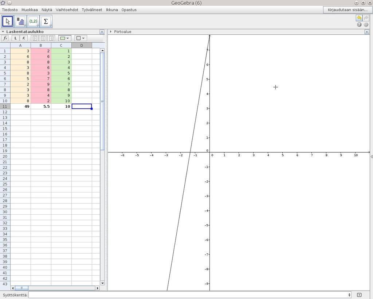Select cell A11 with value 49
This screenshot has width=373, height=299.
20,106
